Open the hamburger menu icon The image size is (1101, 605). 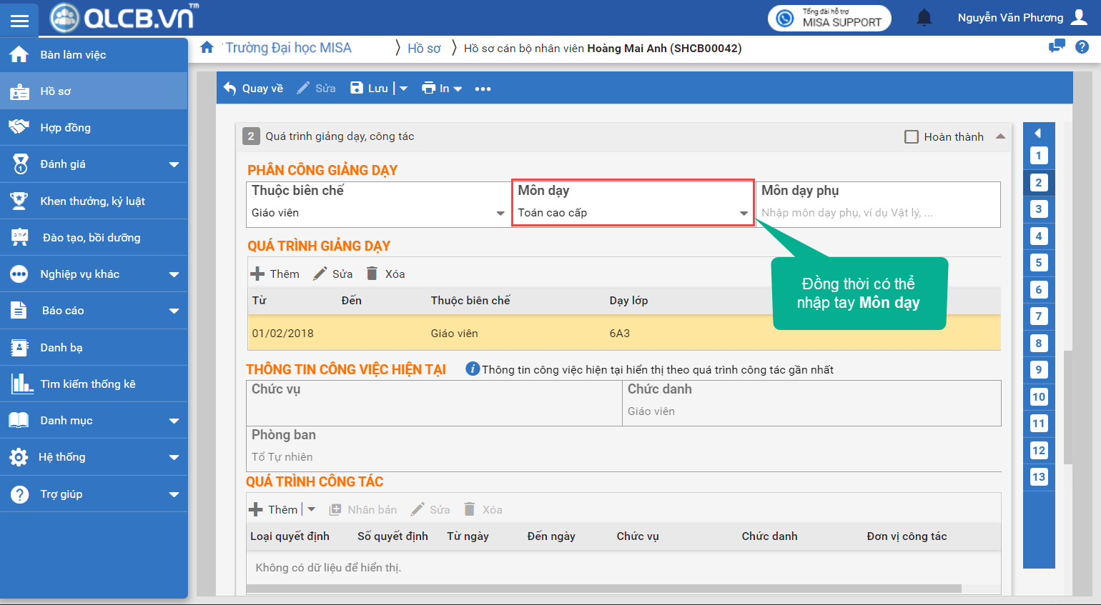click(x=19, y=21)
